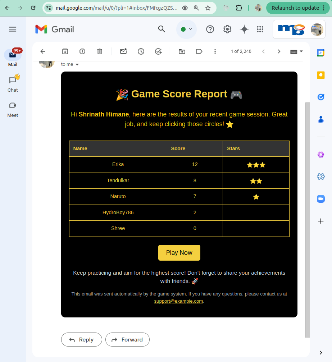Delete this email
Image resolution: width=332 pixels, height=362 pixels.
[100, 51]
